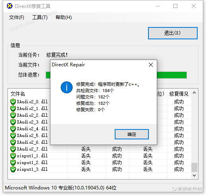Screen dimensions: 206x195
Task: Click the shield icon beside xinput1_2.dll
Action: (13, 162)
